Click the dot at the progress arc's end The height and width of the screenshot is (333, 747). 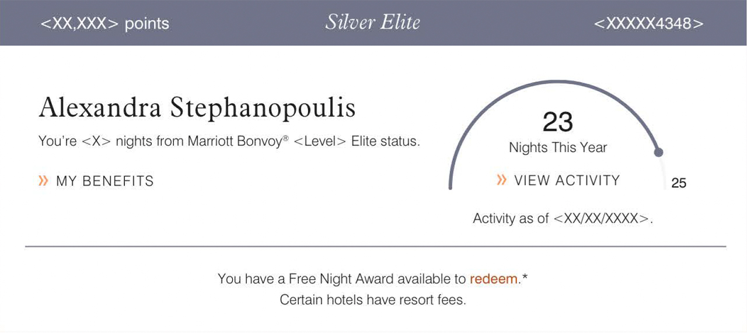(x=659, y=153)
